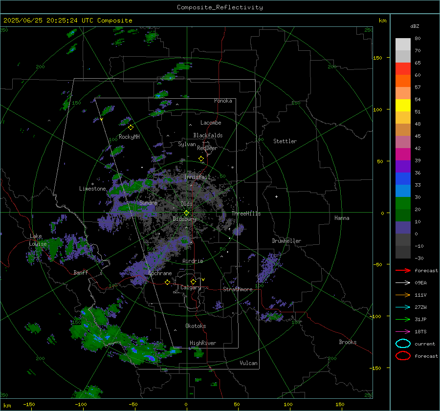Pick the bright green 30-20 dBZ swatch

(403, 203)
